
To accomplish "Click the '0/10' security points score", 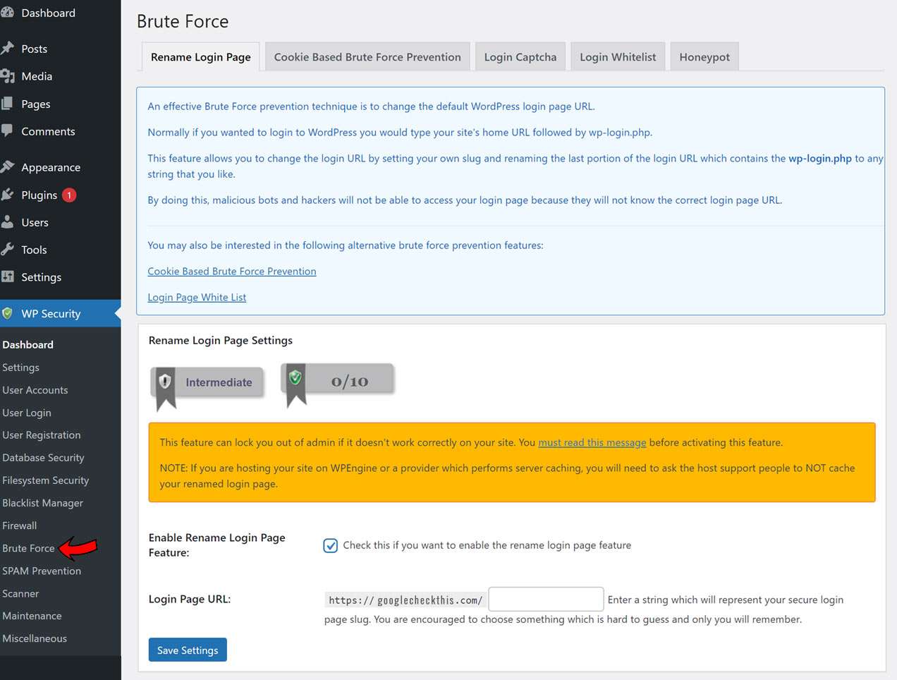I will (350, 382).
